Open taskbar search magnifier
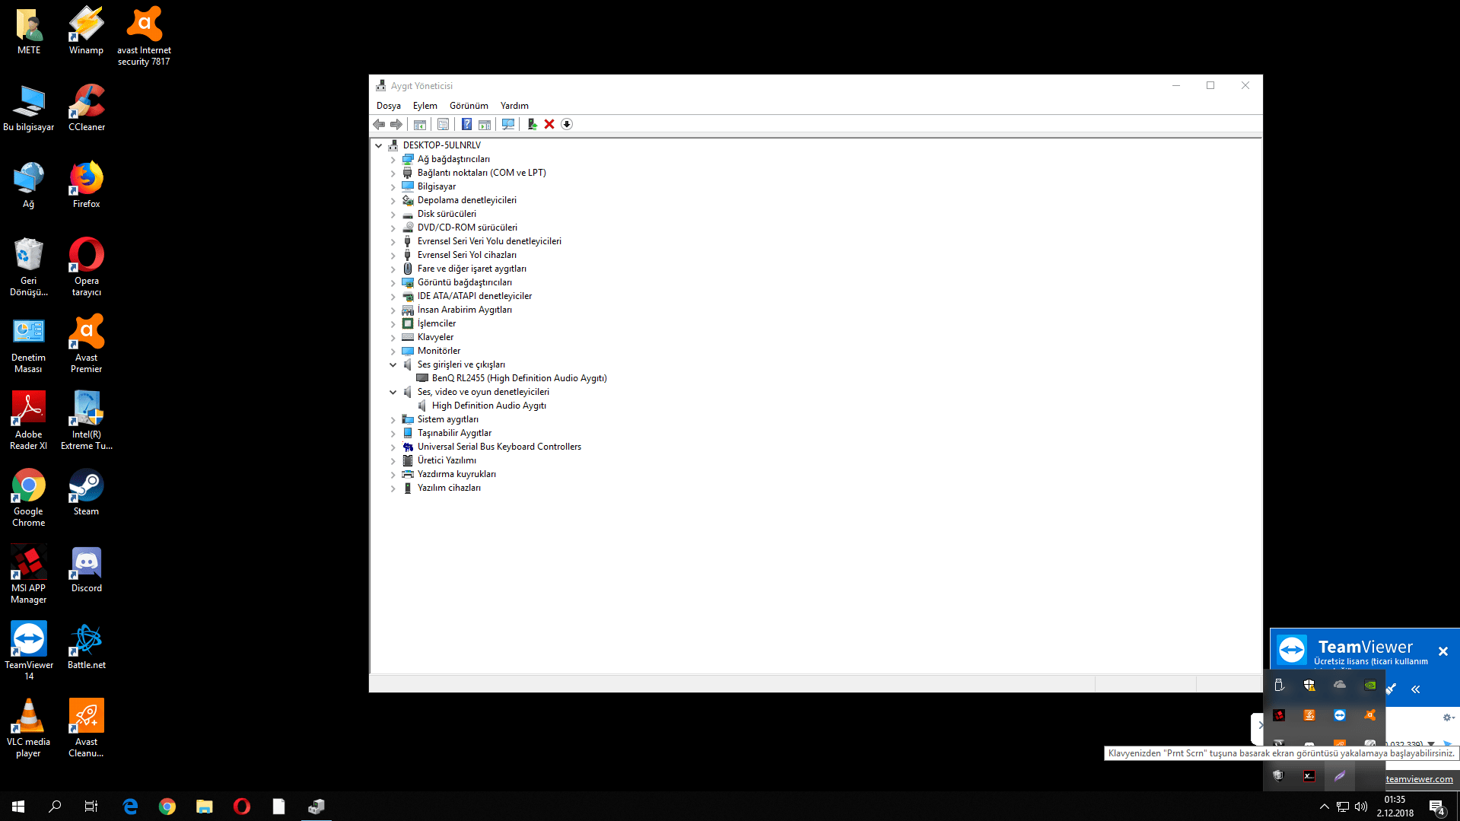The height and width of the screenshot is (821, 1460). click(x=55, y=807)
